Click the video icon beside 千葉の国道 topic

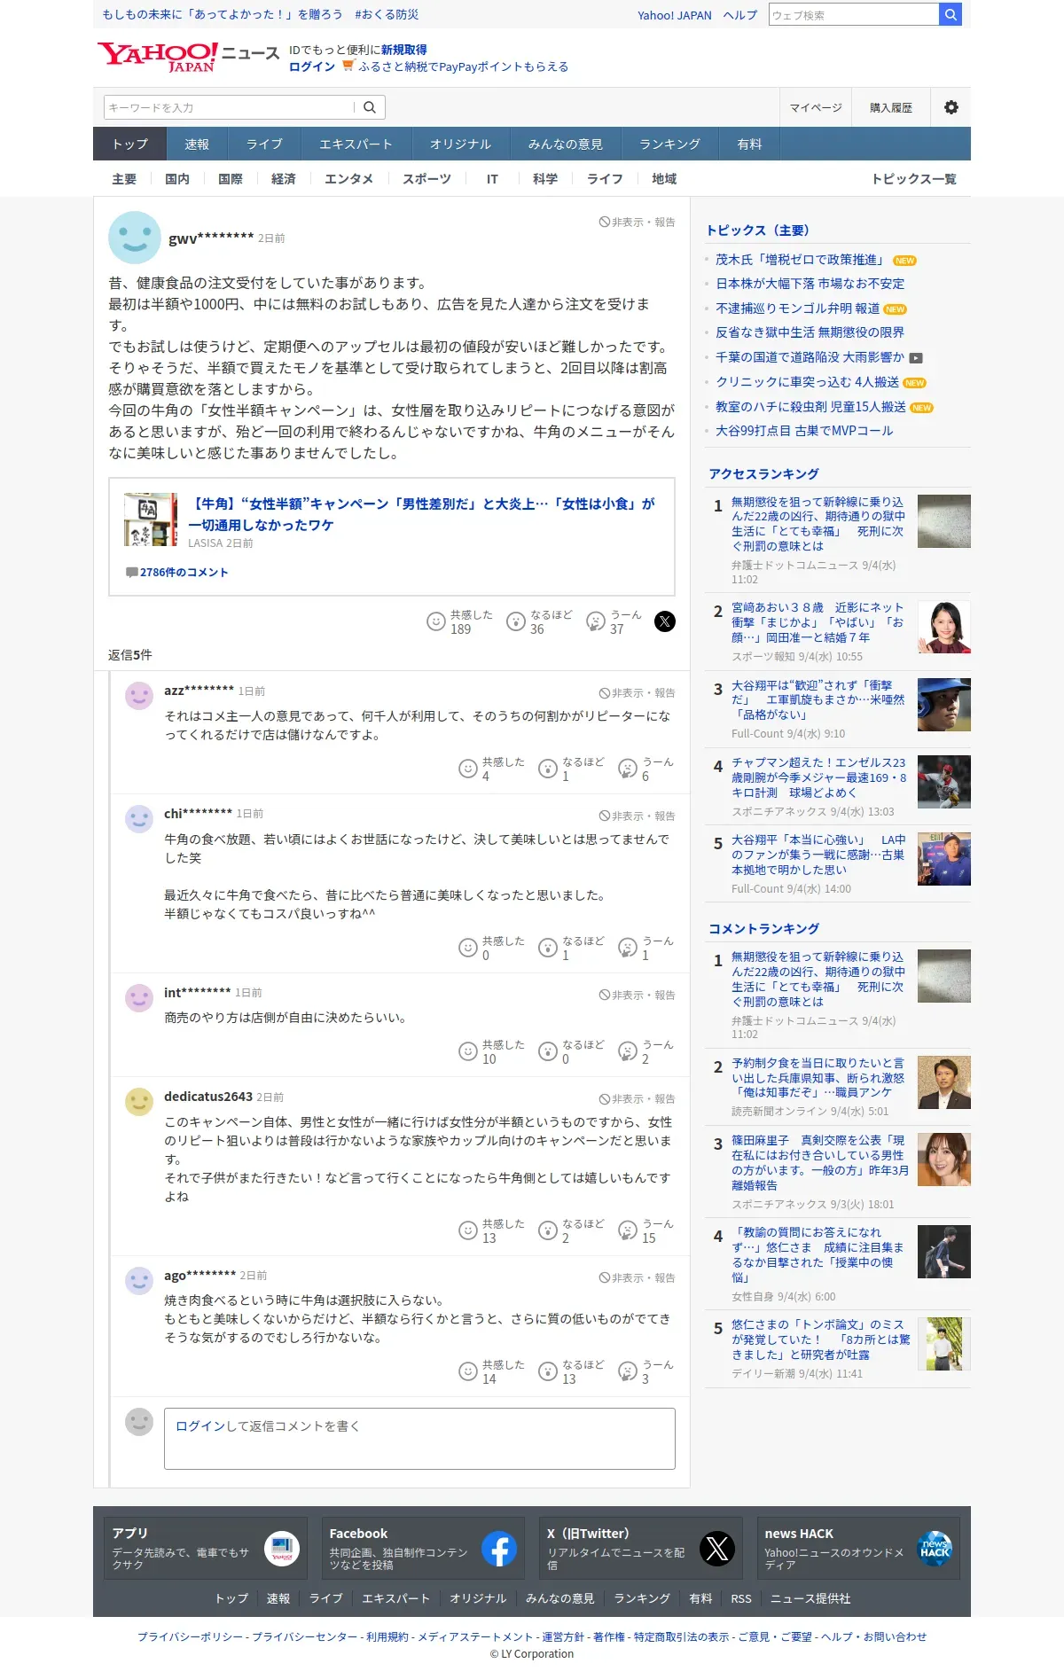tap(917, 358)
